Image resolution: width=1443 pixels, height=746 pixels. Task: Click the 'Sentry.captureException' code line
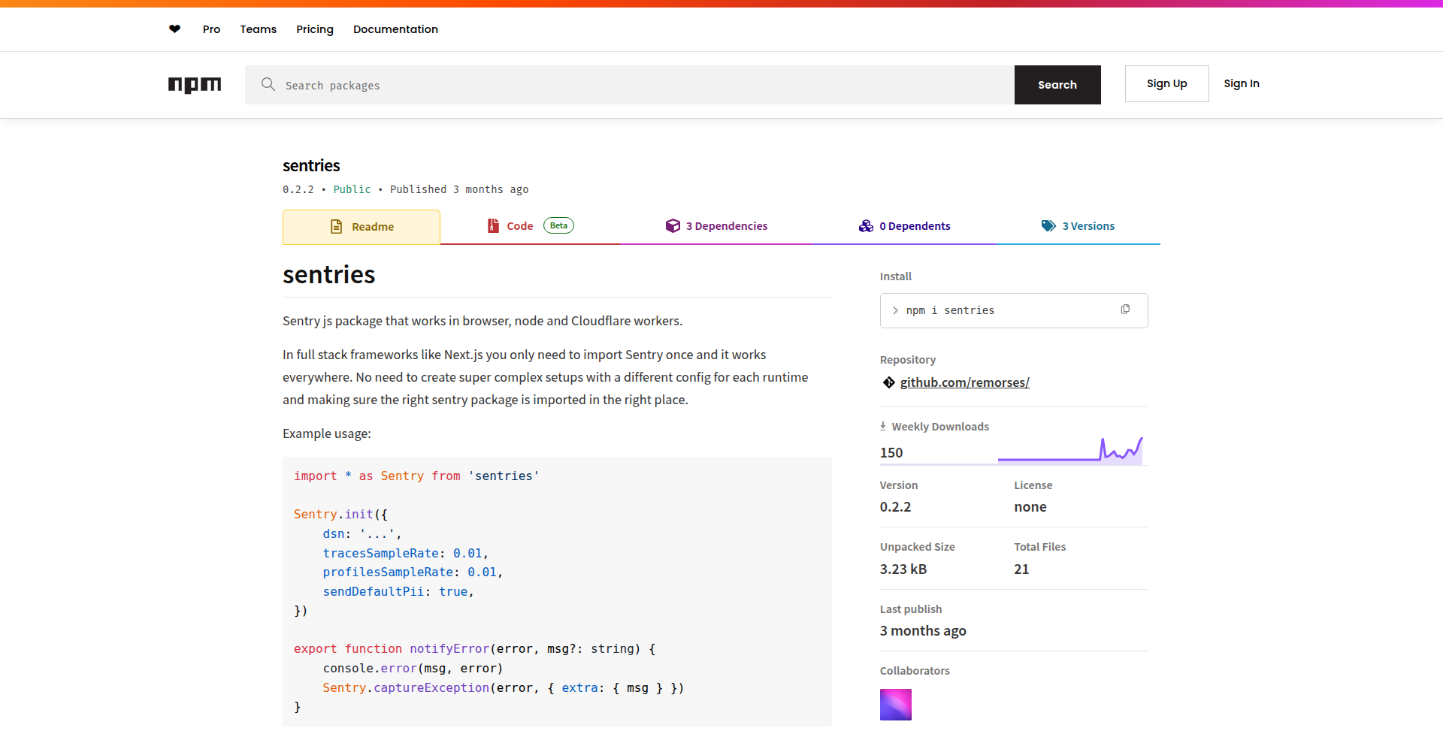[504, 687]
